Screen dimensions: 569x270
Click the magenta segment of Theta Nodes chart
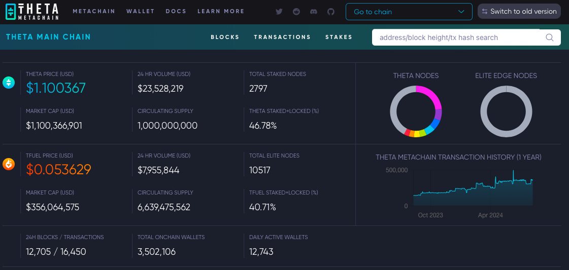(x=430, y=95)
